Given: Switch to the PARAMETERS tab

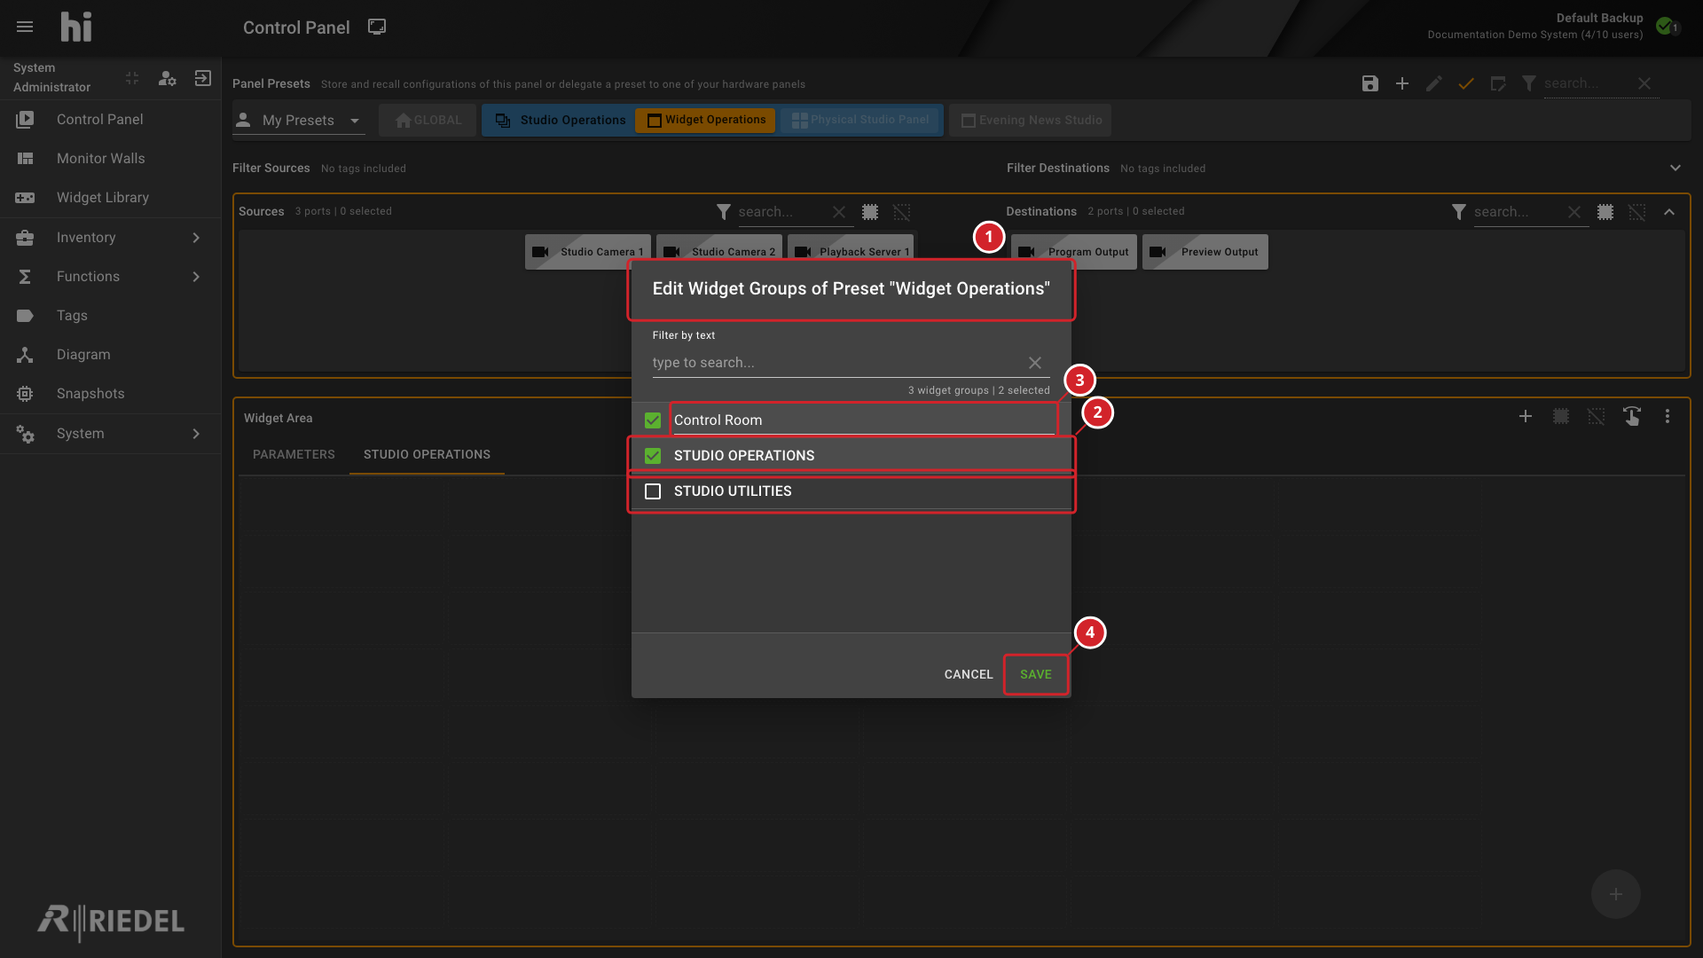Looking at the screenshot, I should pyautogui.click(x=294, y=454).
